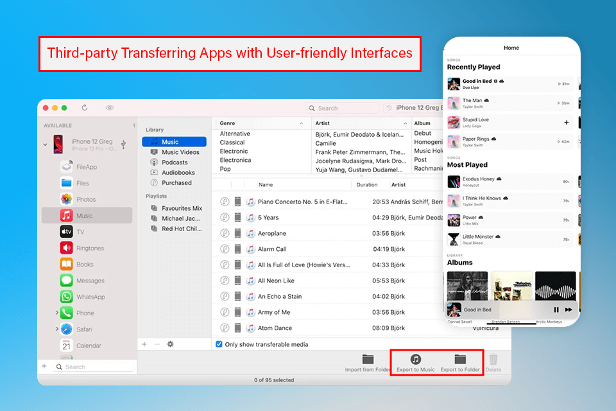Image resolution: width=616 pixels, height=411 pixels.
Task: Open the Messages icon in the sidebar
Action: [66, 281]
